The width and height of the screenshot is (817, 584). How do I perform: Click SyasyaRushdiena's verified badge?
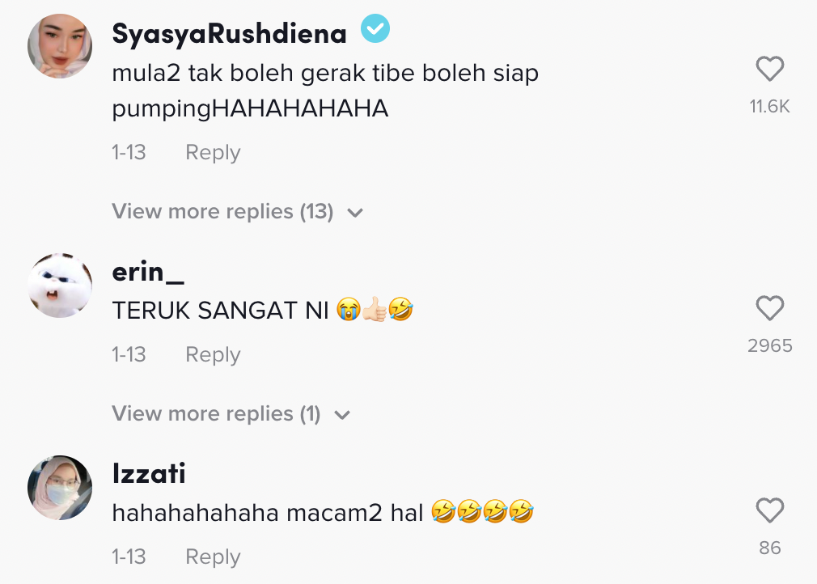tap(375, 31)
